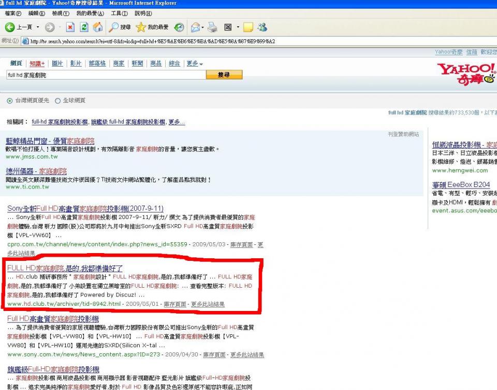Viewport: 497px width, 390px height.
Task: Open the Search pane magnifier icon
Action: click(113, 27)
